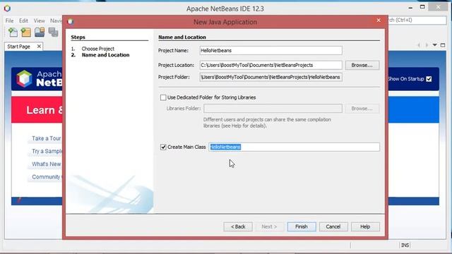The width and height of the screenshot is (452, 254).
Task: Click the Cancel button
Action: click(x=333, y=226)
